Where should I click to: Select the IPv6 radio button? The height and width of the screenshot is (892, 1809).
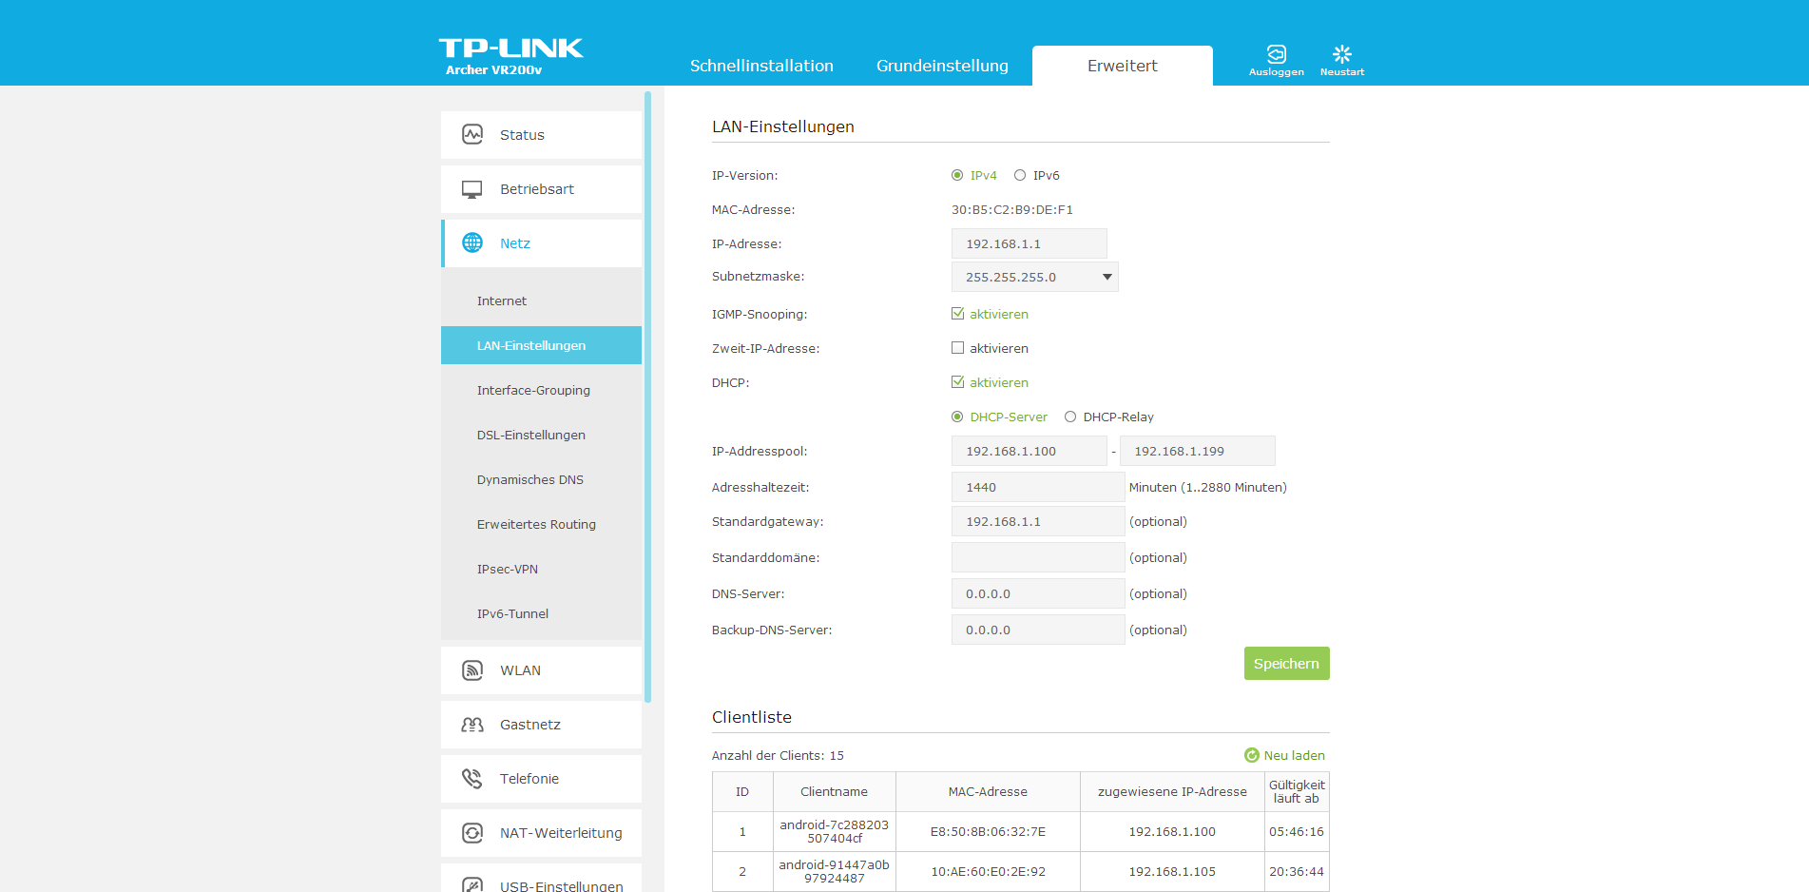(x=1020, y=175)
